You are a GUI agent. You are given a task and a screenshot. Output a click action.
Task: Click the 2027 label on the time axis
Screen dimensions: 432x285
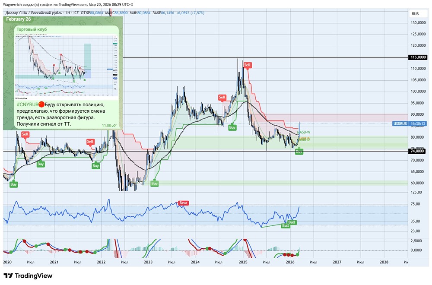point(337,262)
